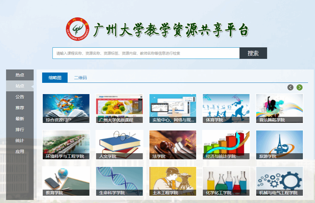Open 热点 in the sidebar

20,75
